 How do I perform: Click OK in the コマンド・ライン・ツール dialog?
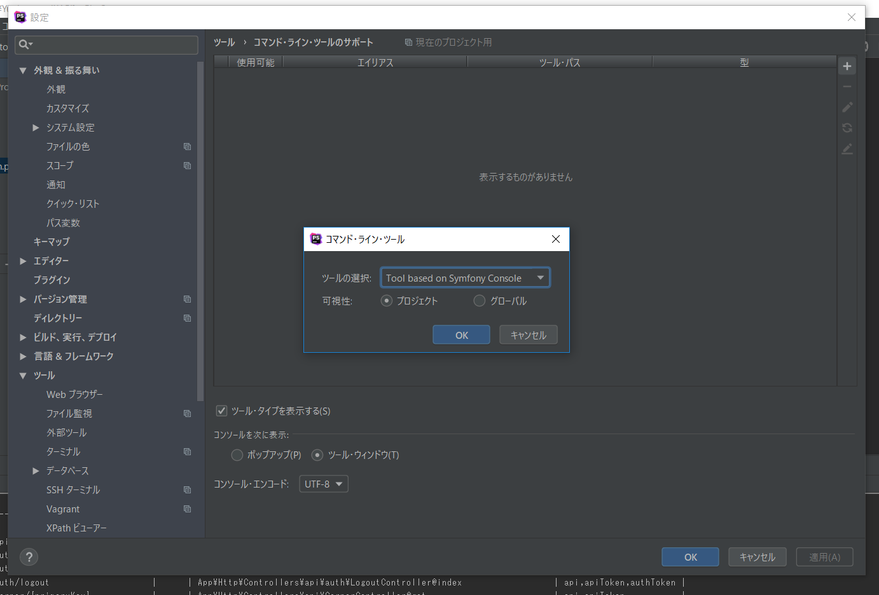coord(461,335)
